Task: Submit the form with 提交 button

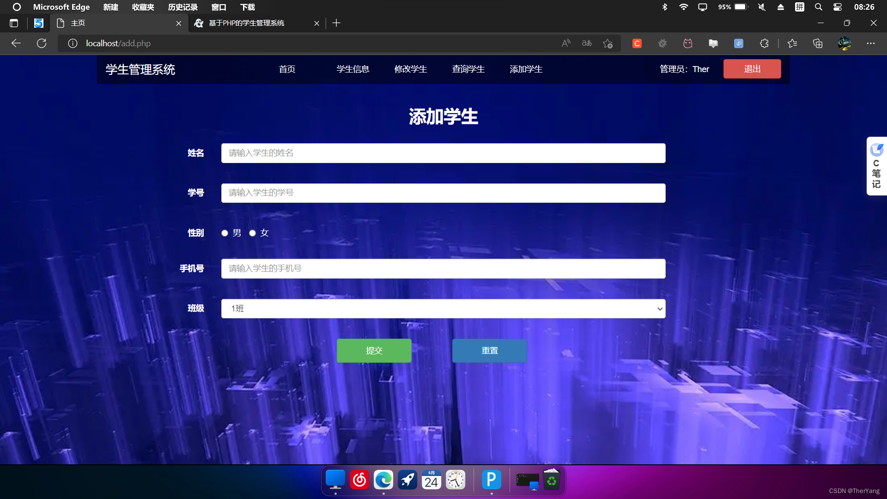Action: (374, 351)
